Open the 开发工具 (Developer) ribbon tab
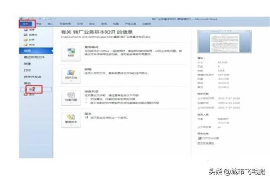270x180 pixels. [130, 24]
